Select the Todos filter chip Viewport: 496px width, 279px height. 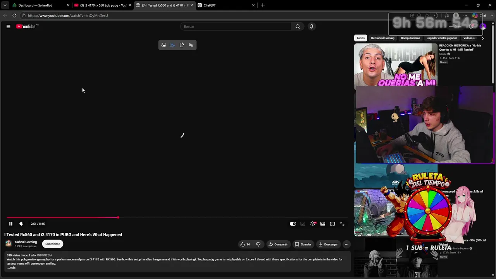coord(361,38)
